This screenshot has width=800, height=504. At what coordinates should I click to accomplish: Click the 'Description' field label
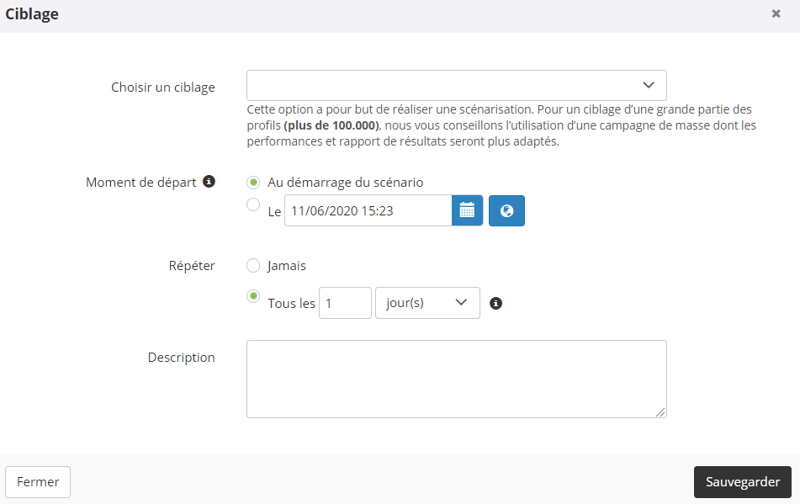click(x=181, y=358)
